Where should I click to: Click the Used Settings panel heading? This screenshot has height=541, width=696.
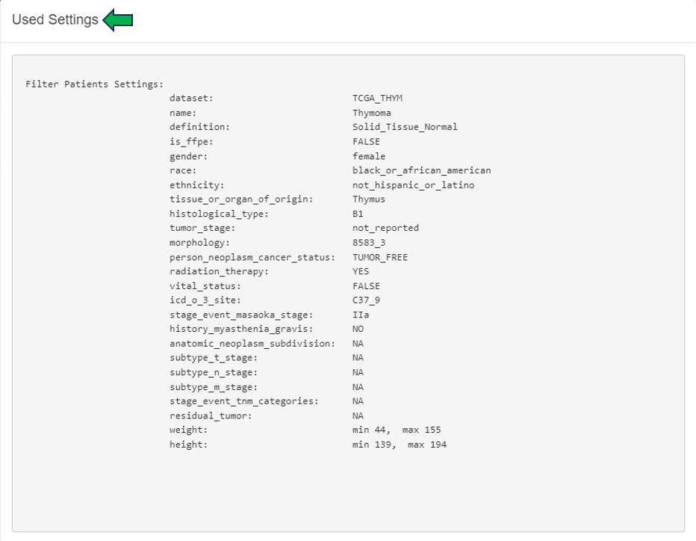pos(55,20)
